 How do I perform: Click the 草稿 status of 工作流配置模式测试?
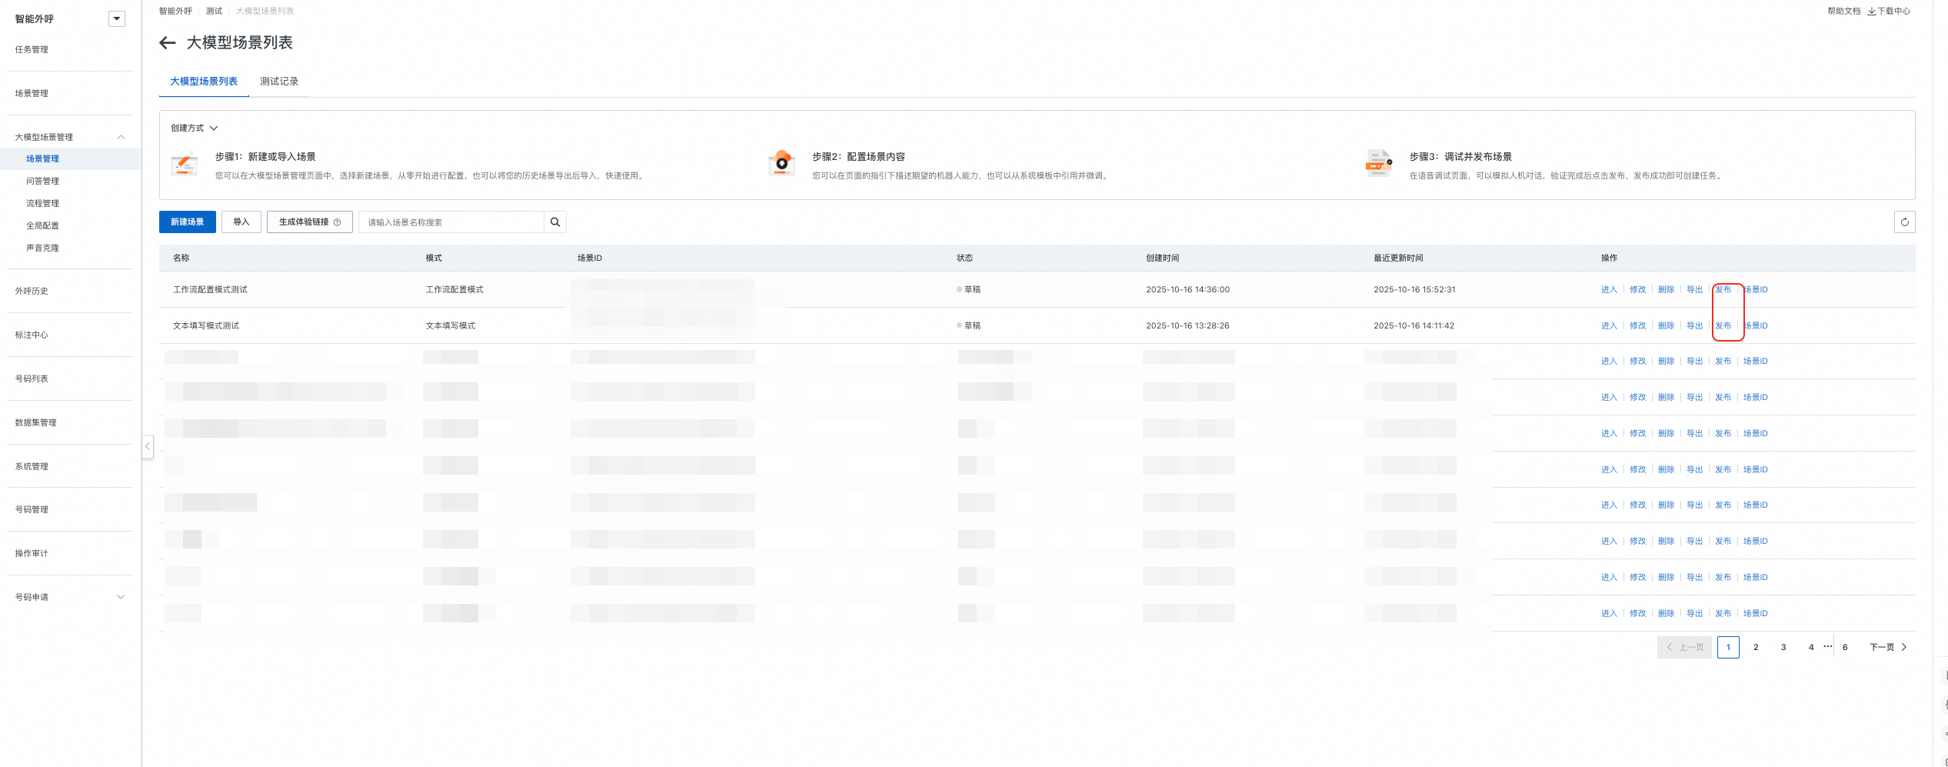pyautogui.click(x=969, y=289)
